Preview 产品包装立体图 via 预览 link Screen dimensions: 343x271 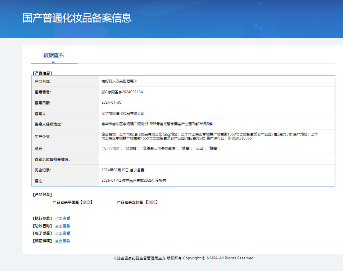coord(152,202)
